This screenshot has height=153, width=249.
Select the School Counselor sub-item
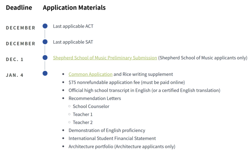[x=91, y=106]
